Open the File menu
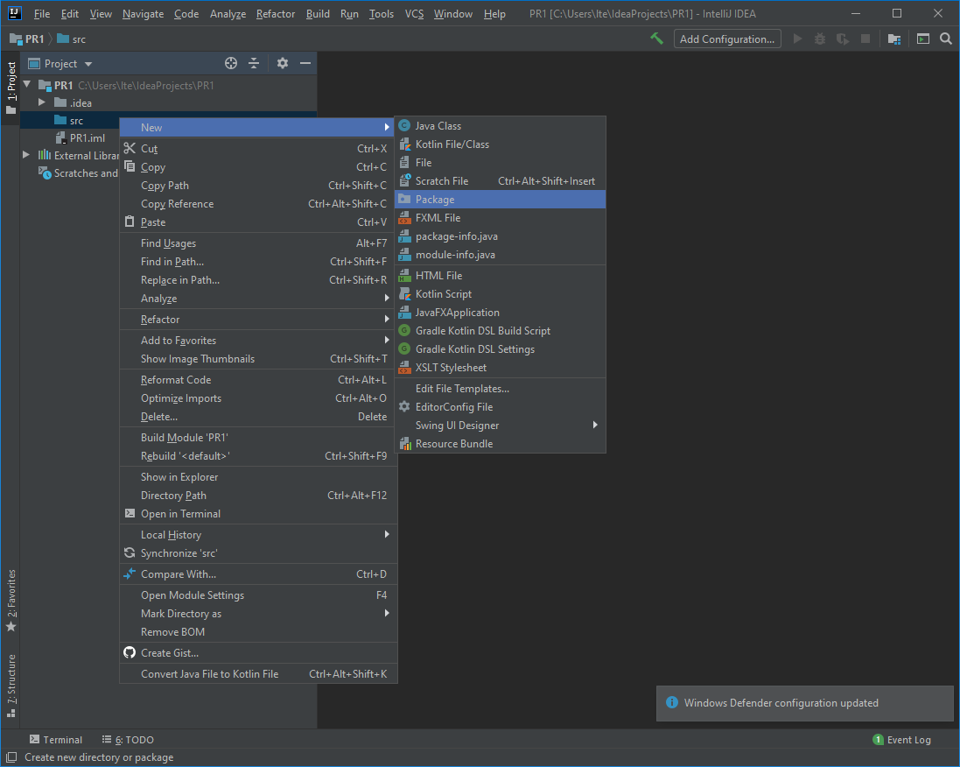Image resolution: width=960 pixels, height=767 pixels. [42, 13]
